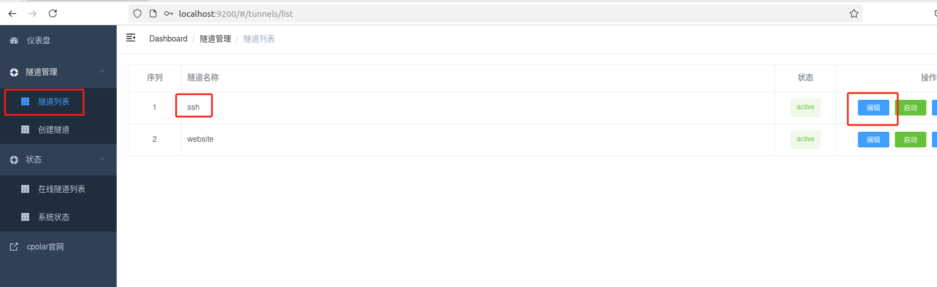Screen dimensions: 937x287
Task: Click the key icon in address bar
Action: click(168, 13)
